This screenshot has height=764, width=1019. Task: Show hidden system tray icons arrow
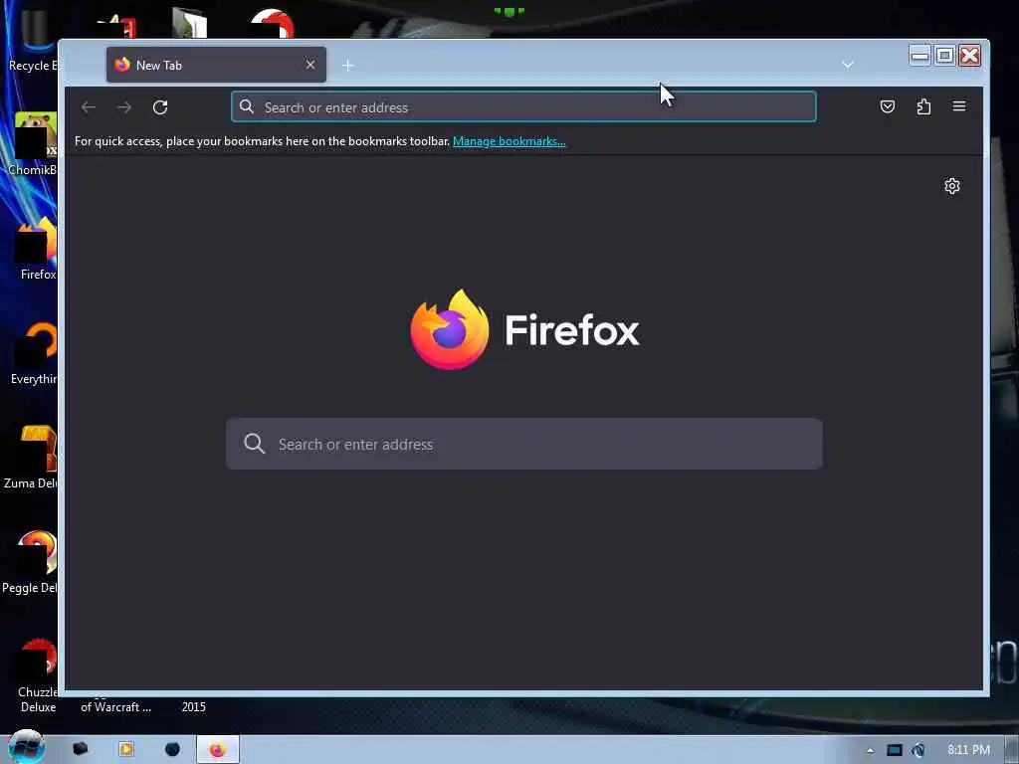[870, 751]
